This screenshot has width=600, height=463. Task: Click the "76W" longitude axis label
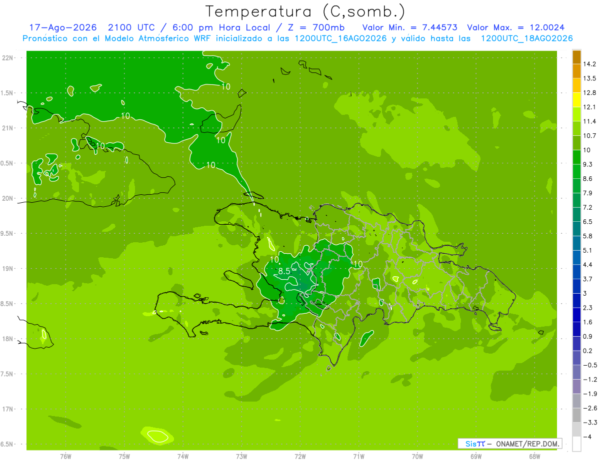pos(65,457)
